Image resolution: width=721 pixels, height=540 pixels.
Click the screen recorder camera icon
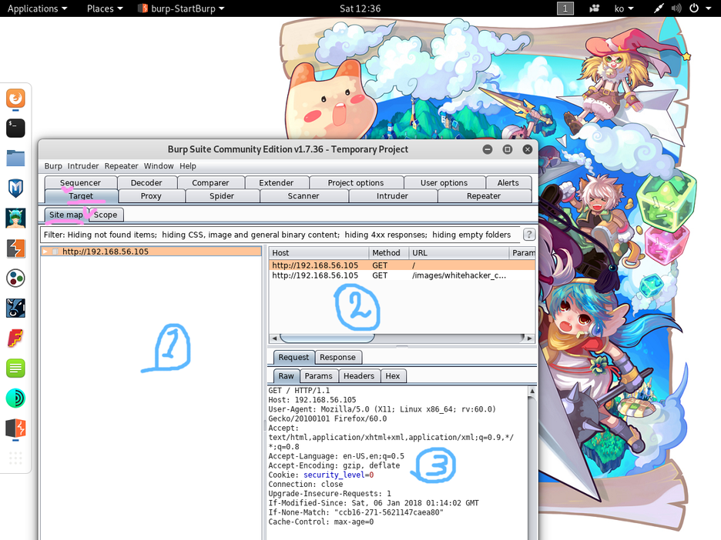tap(595, 8)
